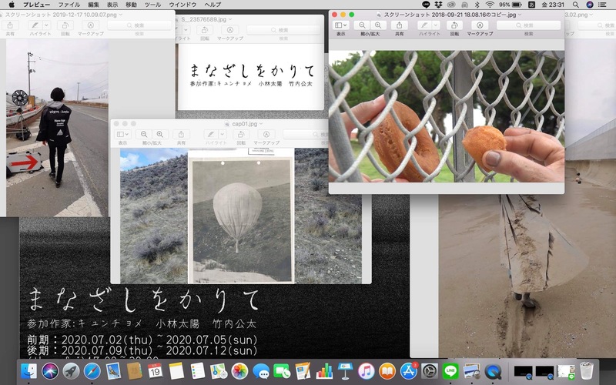Rotate the 2019-12-17 screenshot image
The image size is (616, 385).
(x=65, y=25)
